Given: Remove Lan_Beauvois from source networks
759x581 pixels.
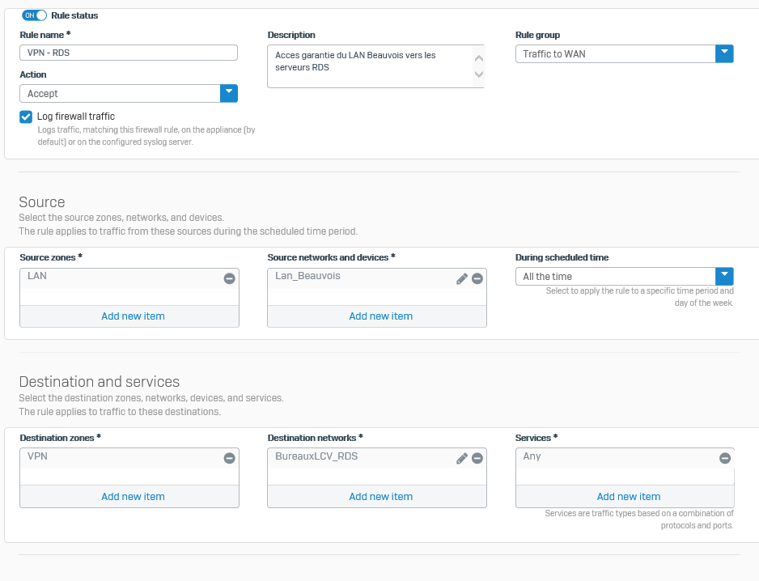Looking at the screenshot, I should click(x=477, y=278).
